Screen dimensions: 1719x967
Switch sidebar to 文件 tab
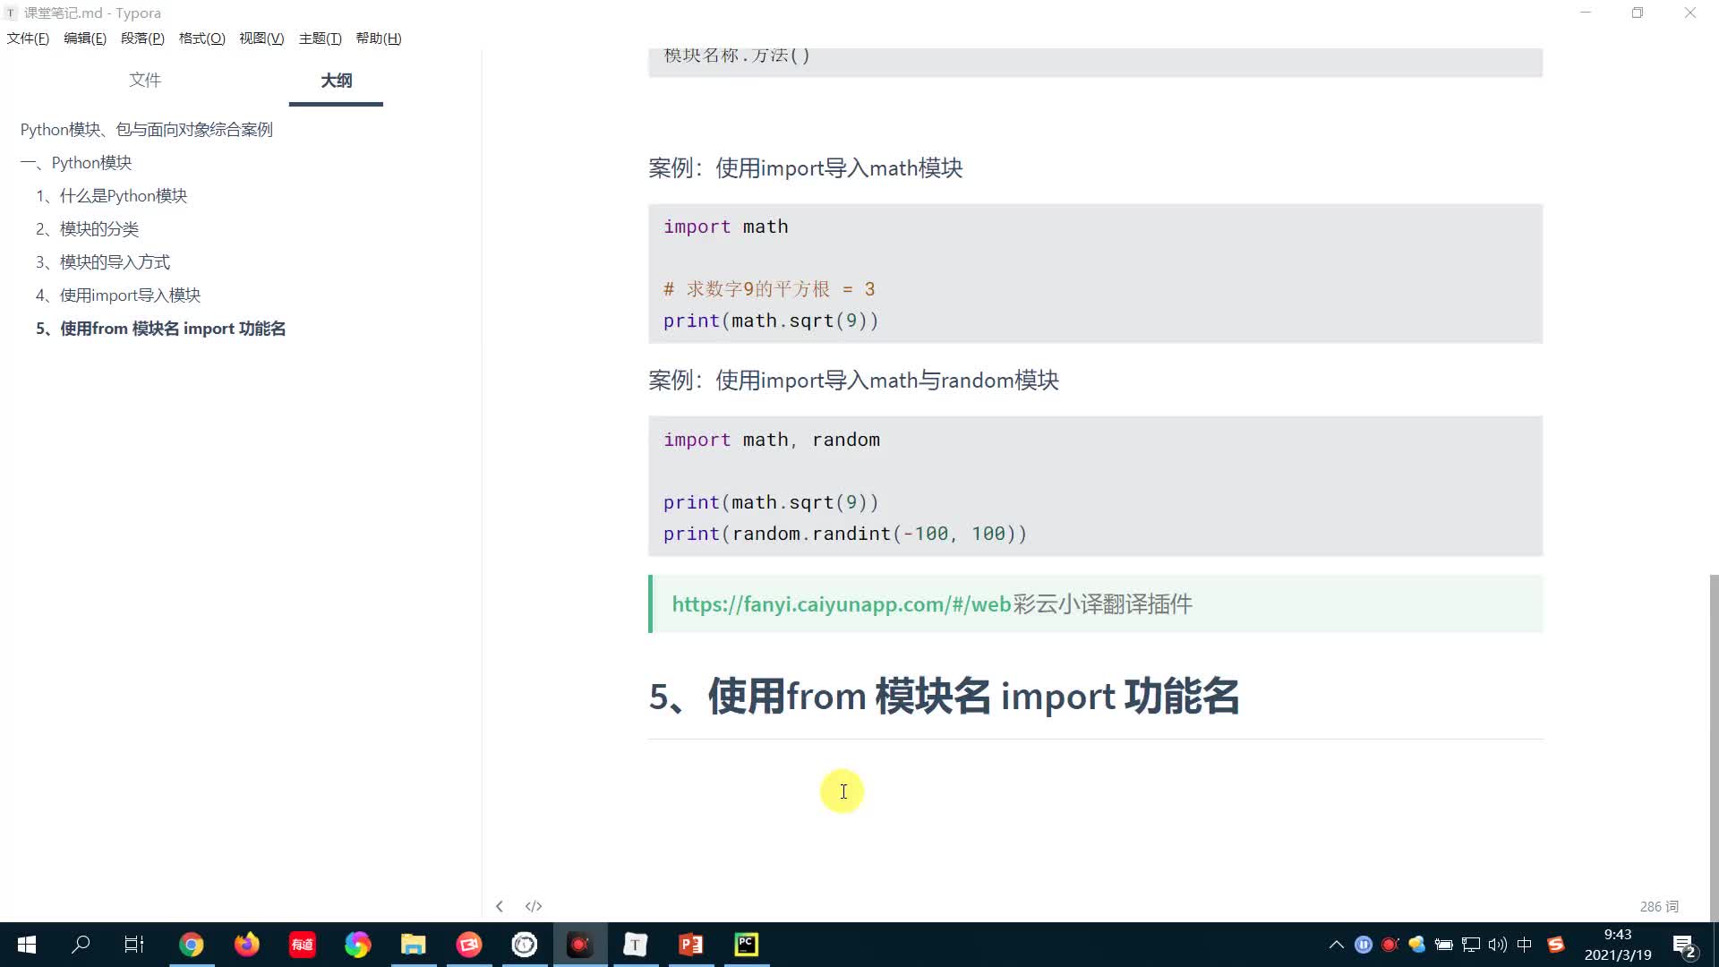145,81
